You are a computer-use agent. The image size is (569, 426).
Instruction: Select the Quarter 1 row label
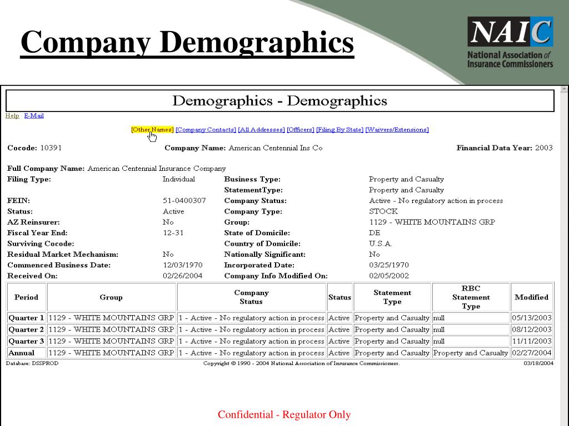click(27, 318)
